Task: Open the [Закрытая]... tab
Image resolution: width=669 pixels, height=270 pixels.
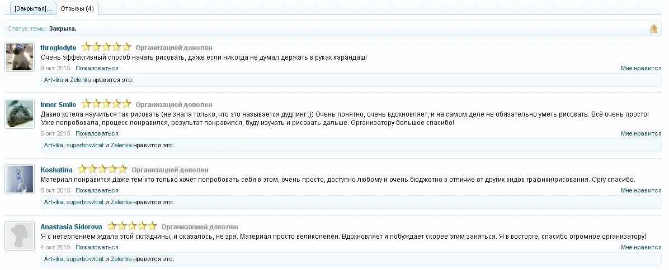Action: tap(32, 9)
